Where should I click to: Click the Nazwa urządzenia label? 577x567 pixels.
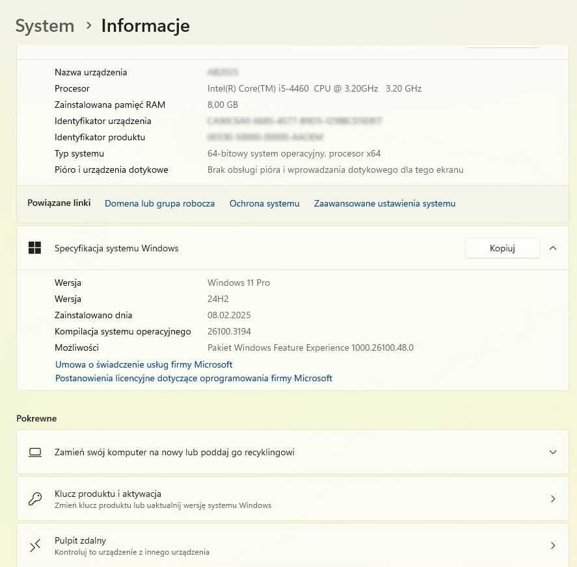tap(90, 72)
